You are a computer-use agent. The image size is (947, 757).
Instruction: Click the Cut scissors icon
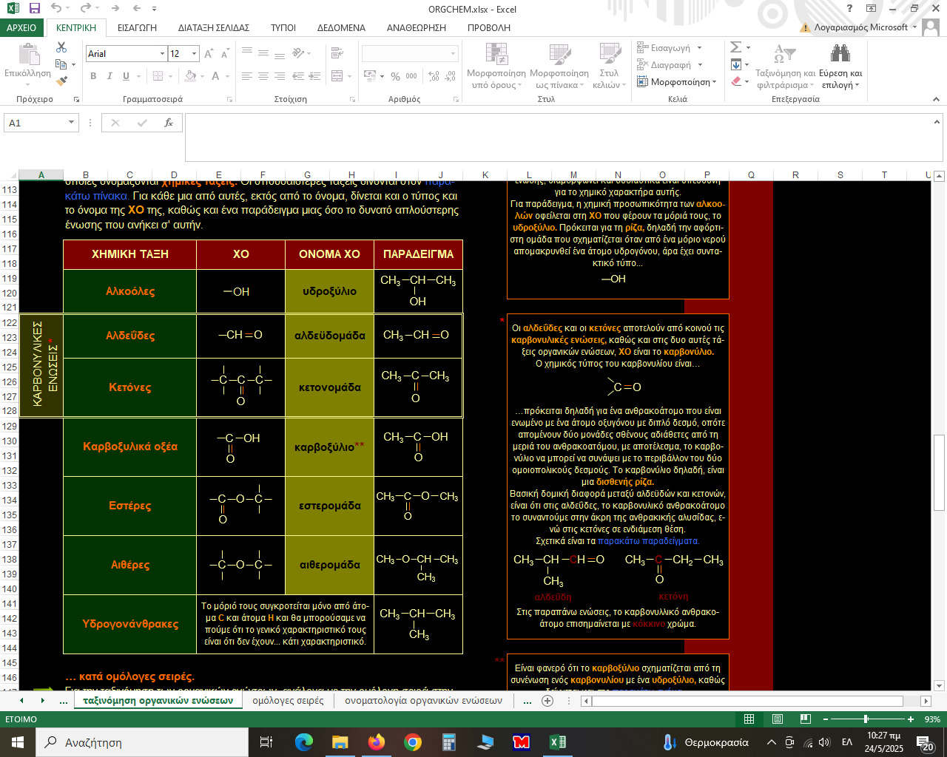tap(61, 47)
